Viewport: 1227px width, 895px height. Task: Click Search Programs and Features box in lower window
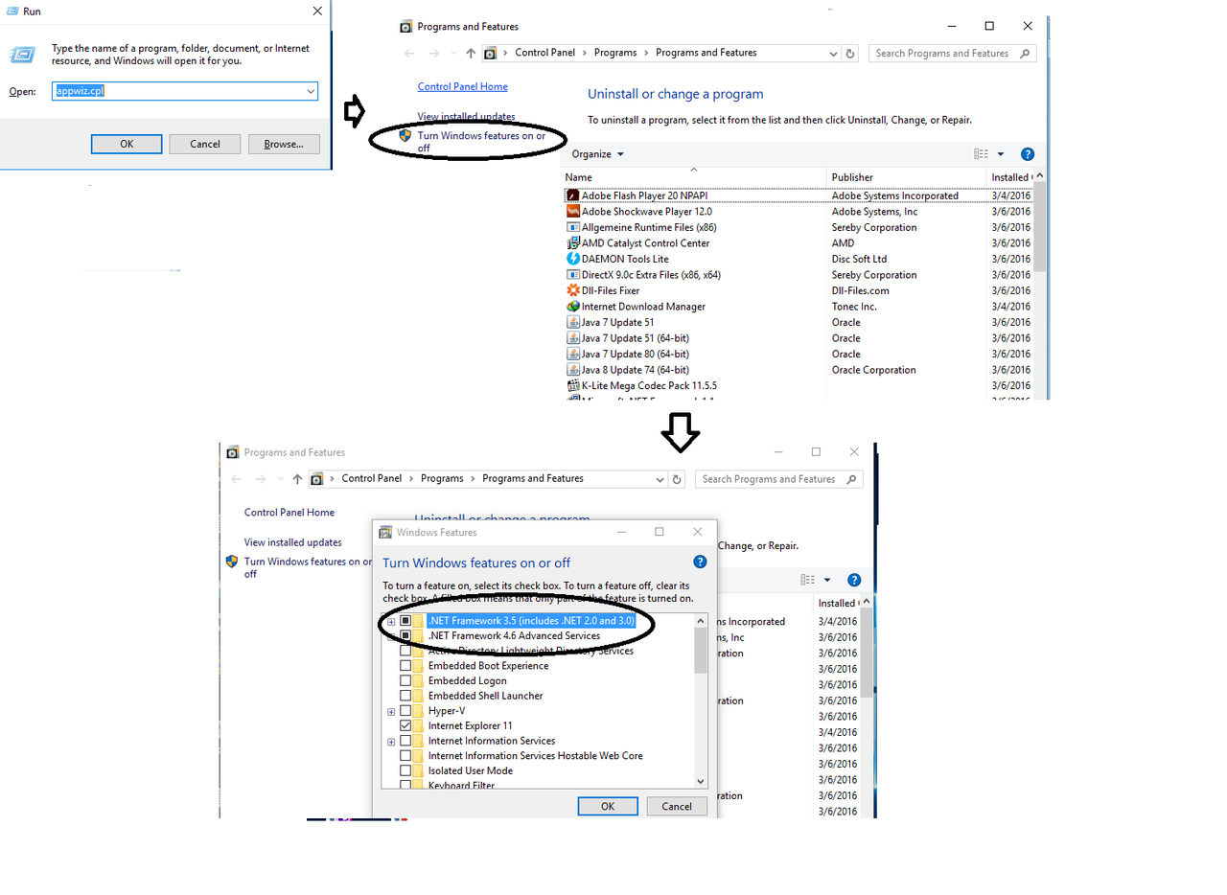(778, 479)
